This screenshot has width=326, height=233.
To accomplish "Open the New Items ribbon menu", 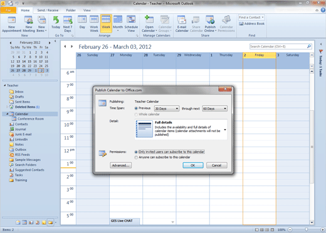I will [x=41, y=24].
